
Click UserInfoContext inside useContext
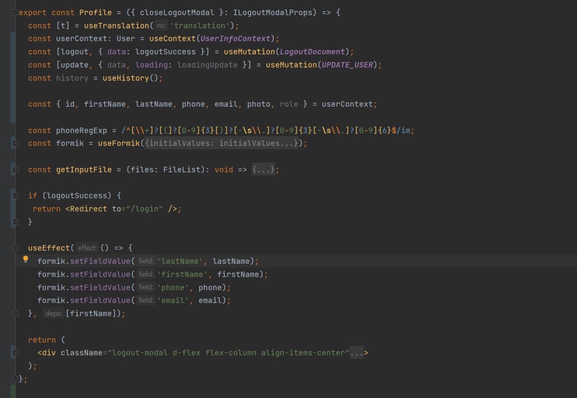click(x=235, y=39)
